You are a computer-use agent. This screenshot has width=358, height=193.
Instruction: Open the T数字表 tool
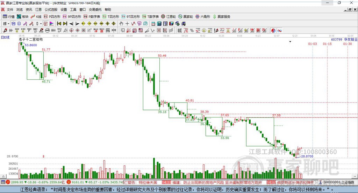150,17
